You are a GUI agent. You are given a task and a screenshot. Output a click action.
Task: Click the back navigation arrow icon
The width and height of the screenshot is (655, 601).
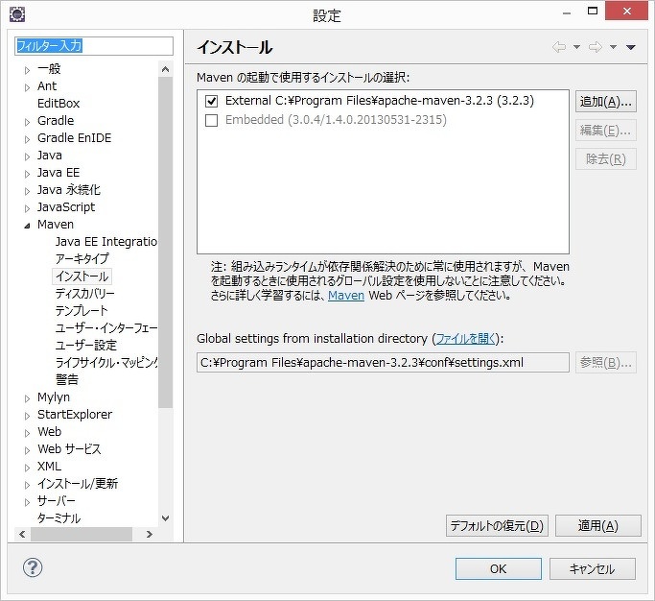(x=558, y=47)
